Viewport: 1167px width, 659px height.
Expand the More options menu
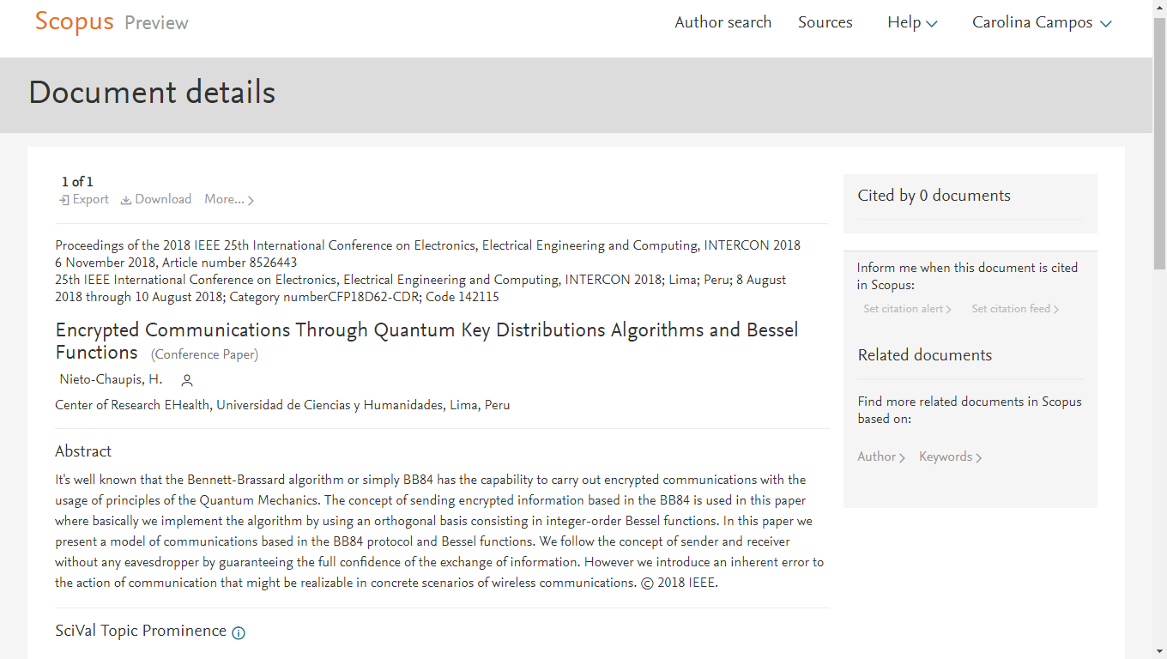click(x=229, y=200)
